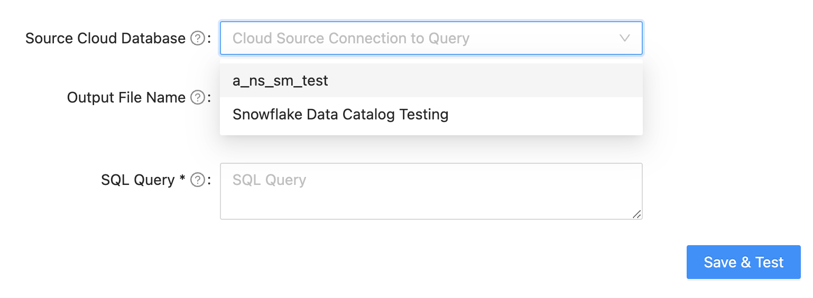Focus the SQL Query text area
The image size is (813, 298).
(x=431, y=198)
